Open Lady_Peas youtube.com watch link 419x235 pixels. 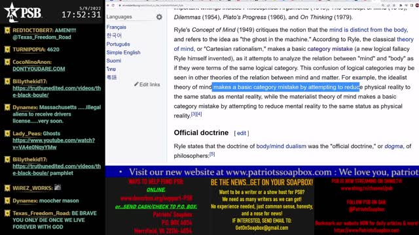54,144
